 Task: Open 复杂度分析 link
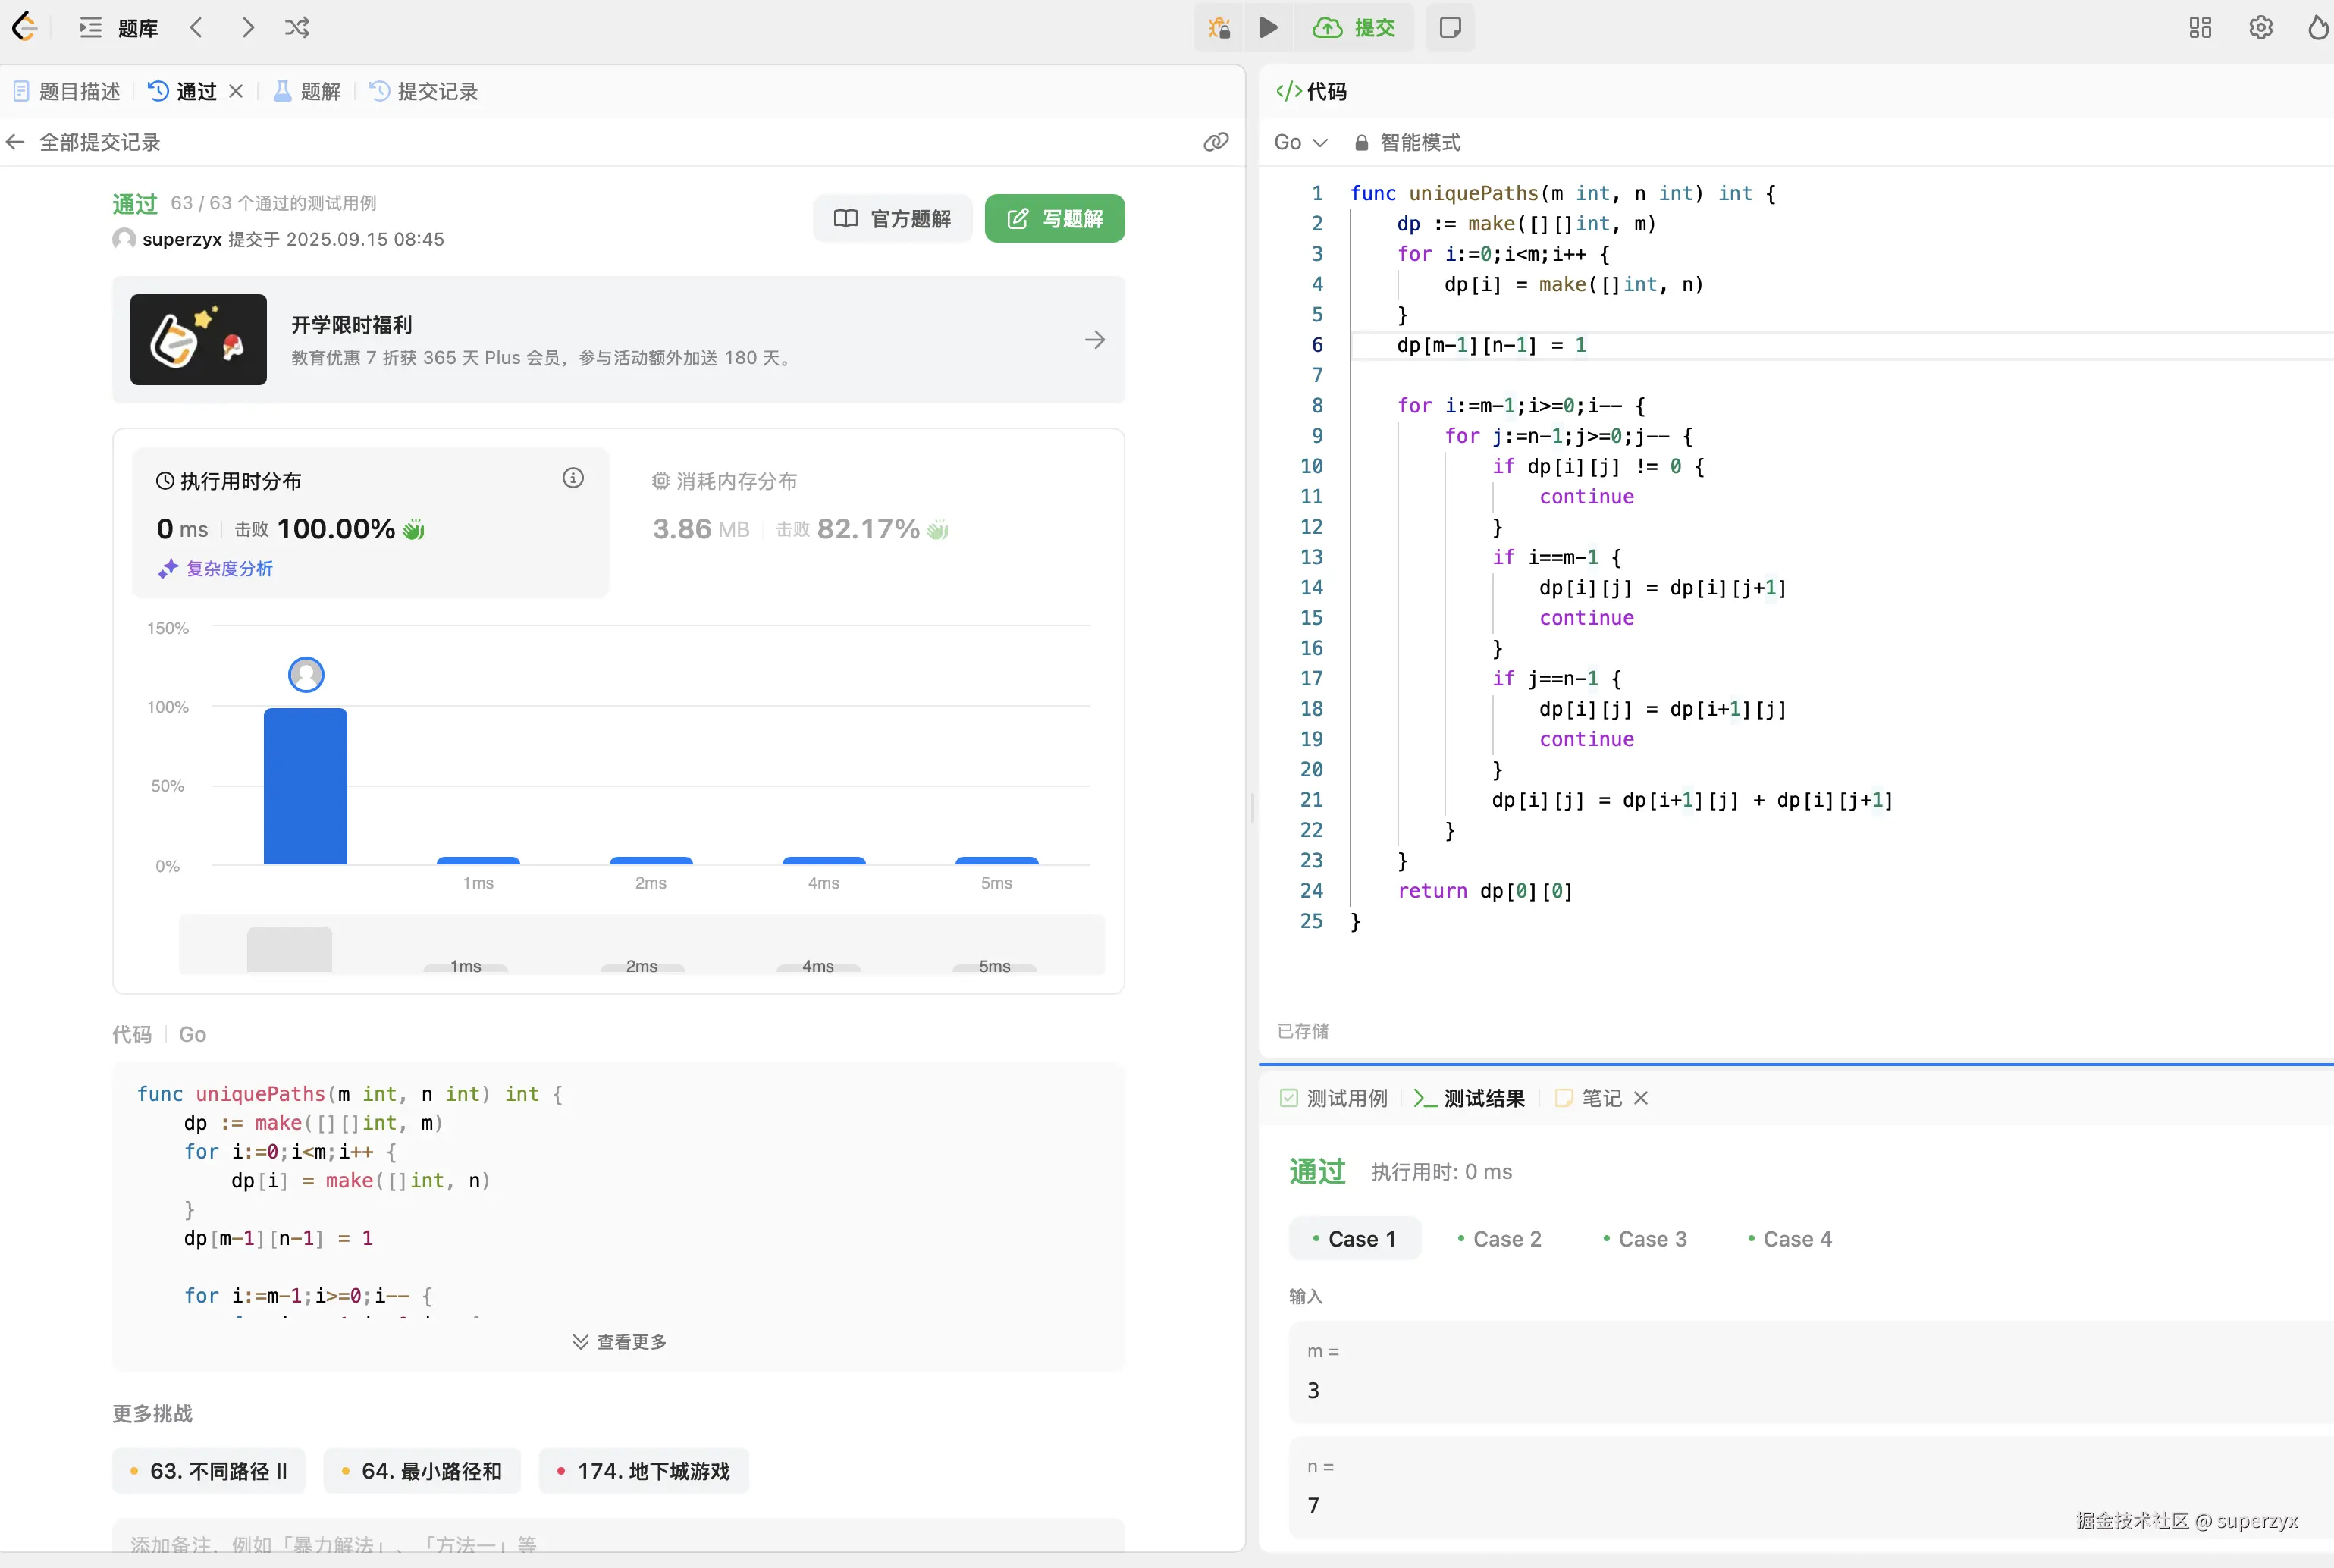click(216, 568)
